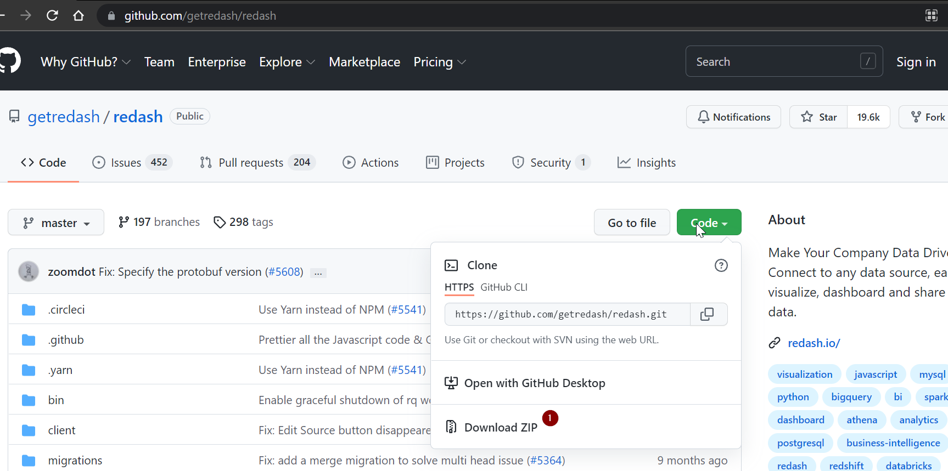
Task: Expand the Pricing menu
Action: 440,62
